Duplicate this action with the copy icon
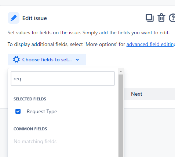Image resolution: width=175 pixels, height=157 pixels. click(150, 18)
